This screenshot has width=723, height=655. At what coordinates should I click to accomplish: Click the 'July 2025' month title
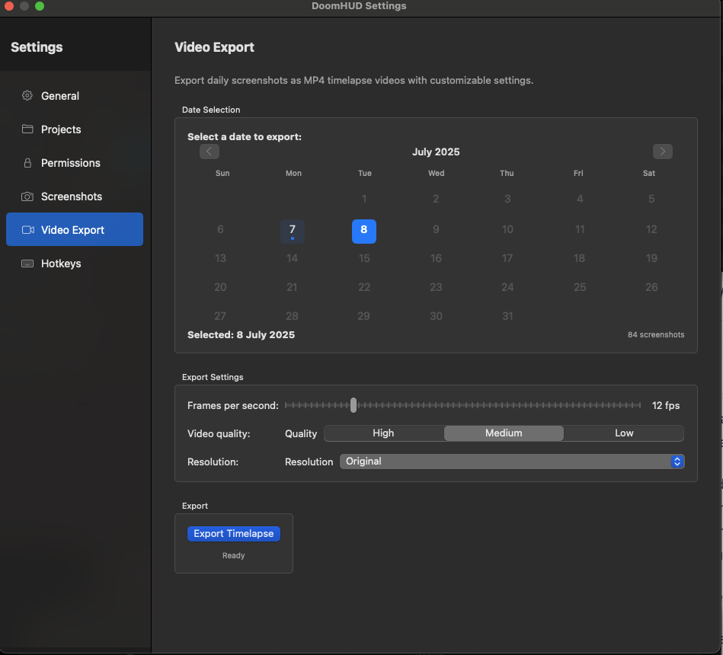(436, 152)
